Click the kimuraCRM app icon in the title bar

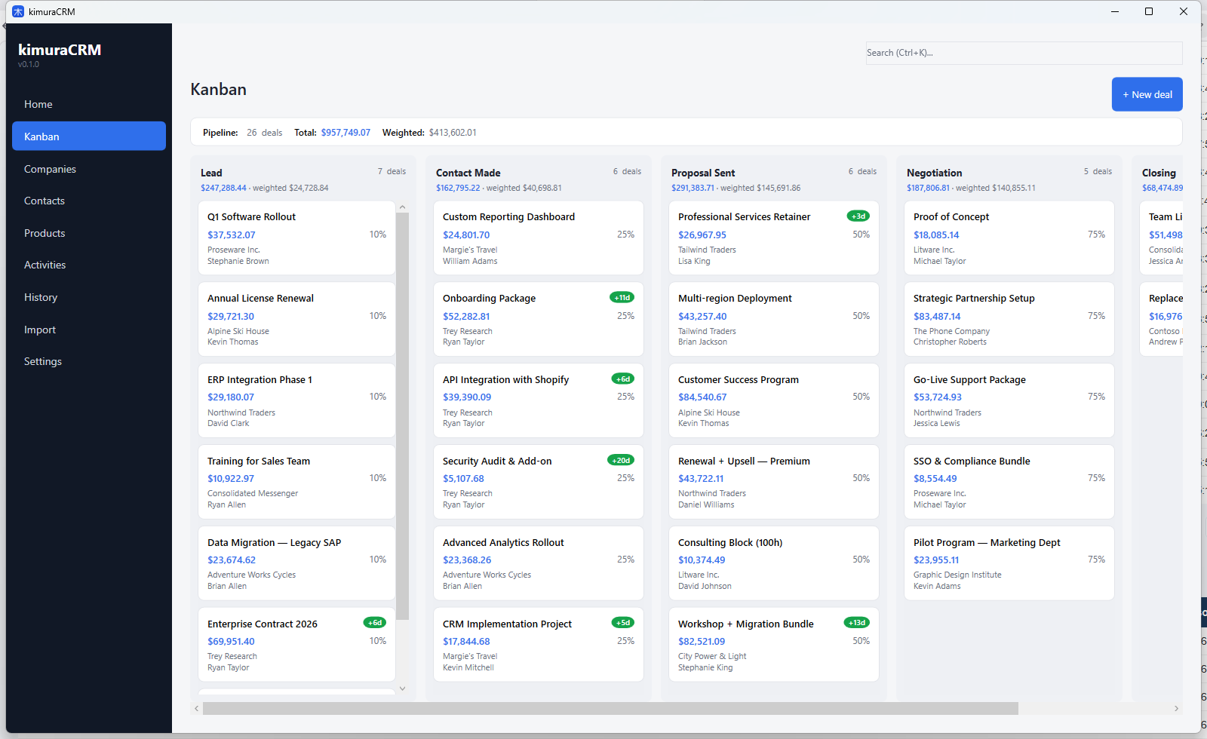17,11
